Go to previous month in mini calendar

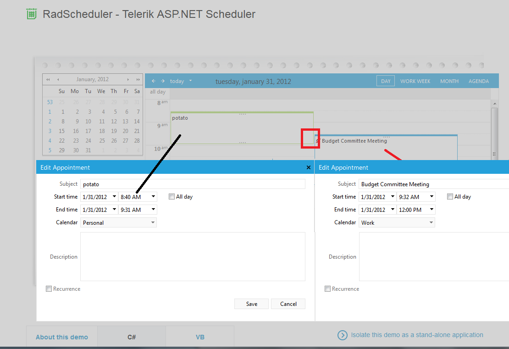[58, 79]
